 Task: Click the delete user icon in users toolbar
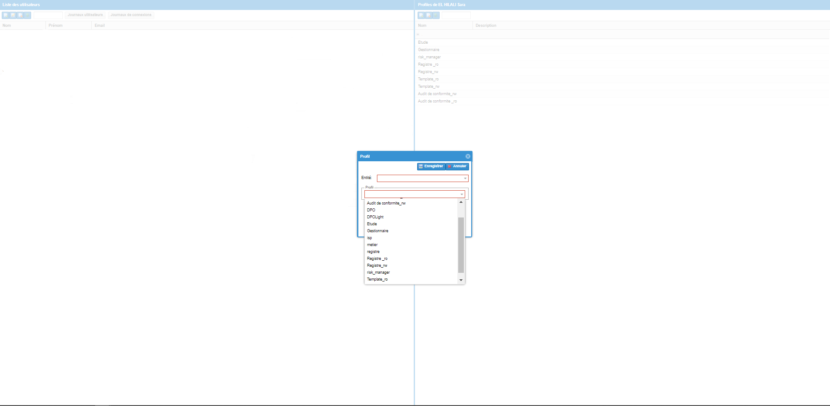coord(20,15)
